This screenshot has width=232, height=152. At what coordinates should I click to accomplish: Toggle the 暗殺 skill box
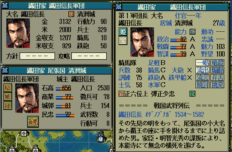pyautogui.click(x=217, y=63)
